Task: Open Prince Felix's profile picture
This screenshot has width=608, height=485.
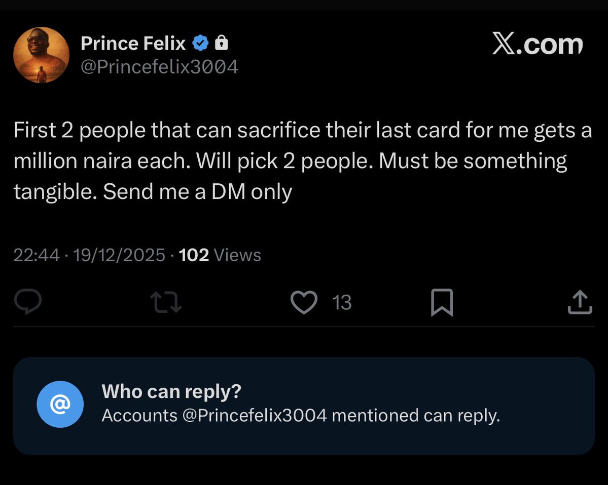Action: pyautogui.click(x=41, y=55)
